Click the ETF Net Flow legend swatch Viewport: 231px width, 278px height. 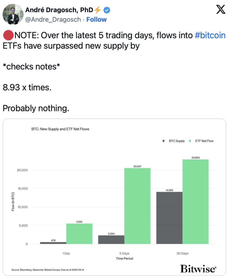(190, 141)
